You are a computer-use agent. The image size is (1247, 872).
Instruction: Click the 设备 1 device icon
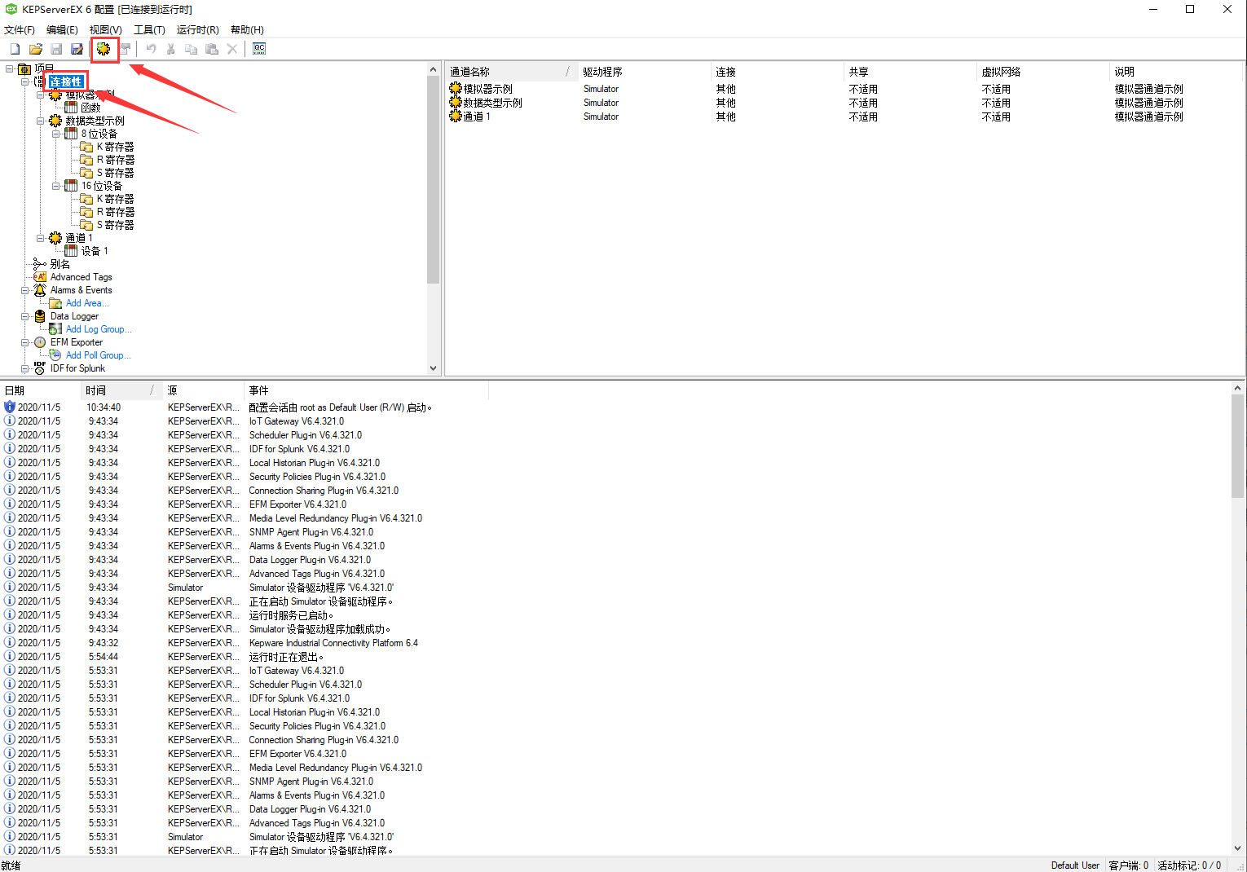(x=71, y=251)
